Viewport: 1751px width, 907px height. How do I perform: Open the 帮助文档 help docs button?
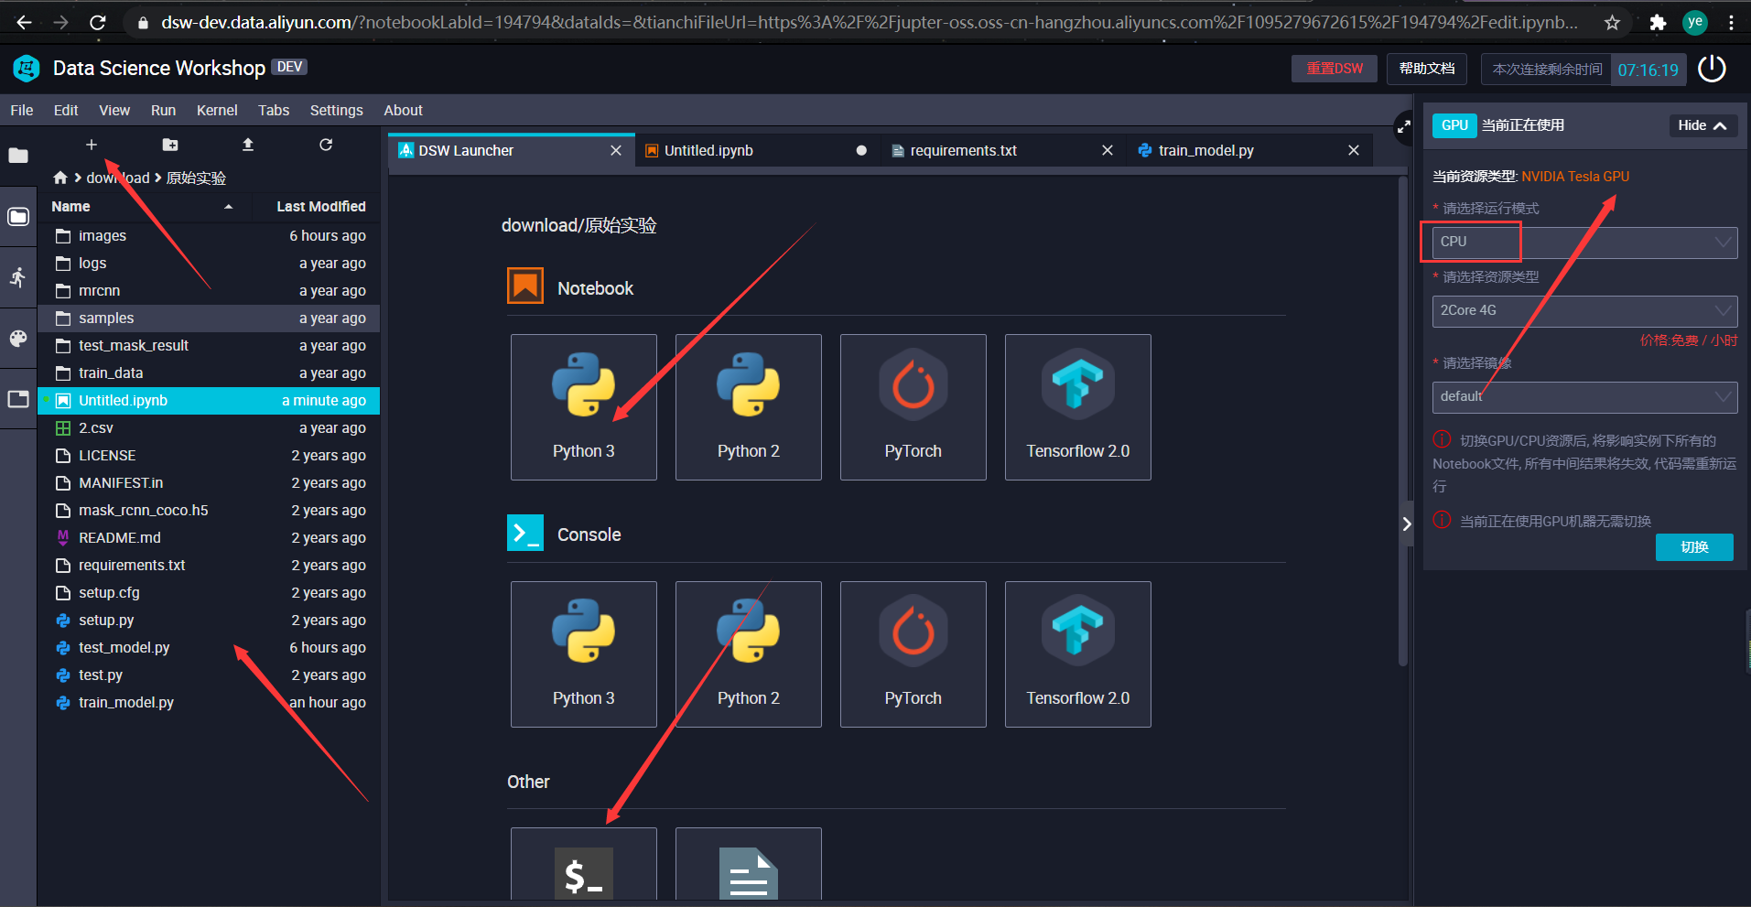(1427, 69)
